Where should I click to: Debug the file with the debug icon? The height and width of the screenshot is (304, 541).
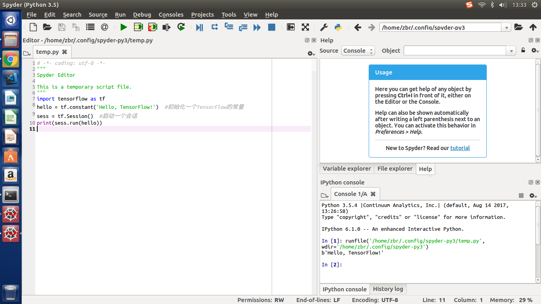tap(200, 27)
